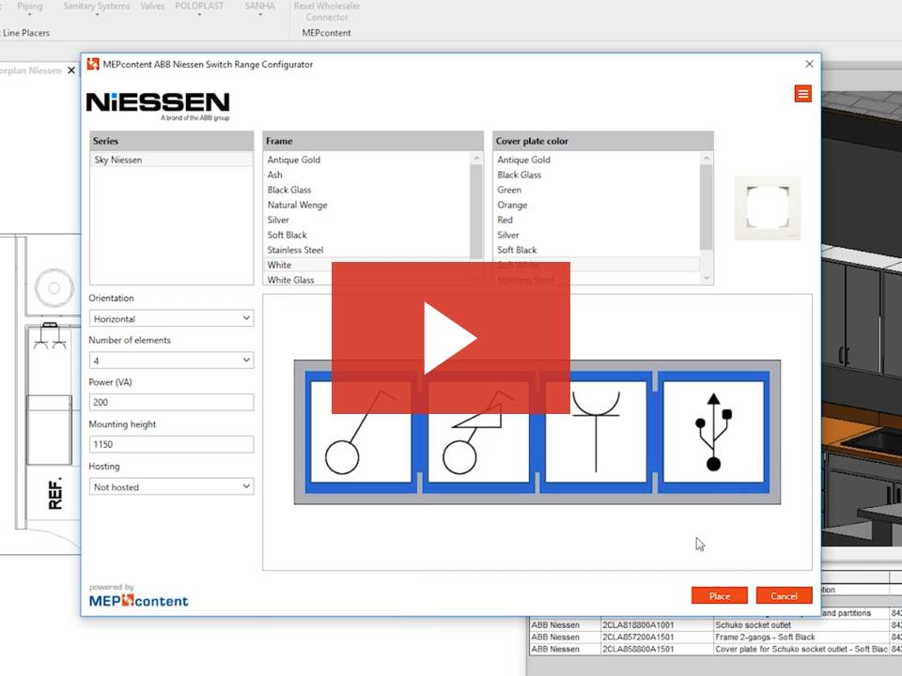
Task: Select Antique Gold in the Frame list
Action: [x=293, y=160]
